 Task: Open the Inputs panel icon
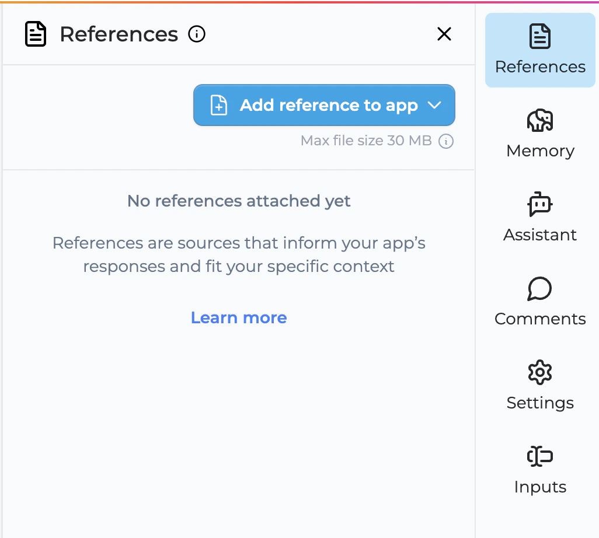tap(539, 456)
